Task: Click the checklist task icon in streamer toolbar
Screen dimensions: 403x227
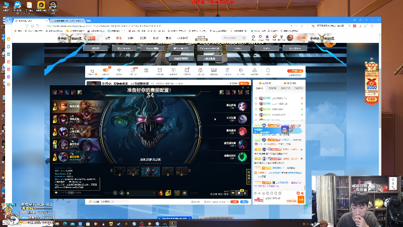Action: click(x=187, y=70)
